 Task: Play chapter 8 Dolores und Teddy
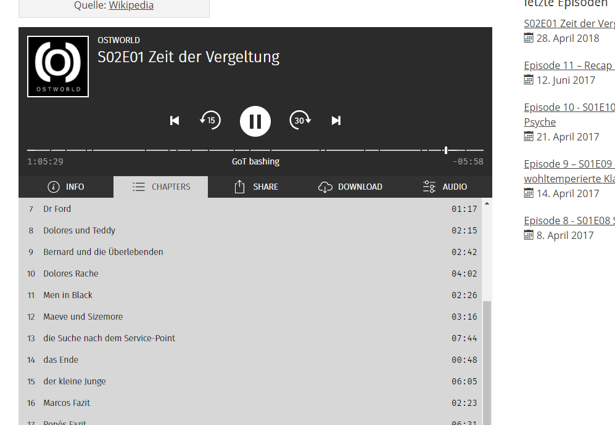coord(250,230)
